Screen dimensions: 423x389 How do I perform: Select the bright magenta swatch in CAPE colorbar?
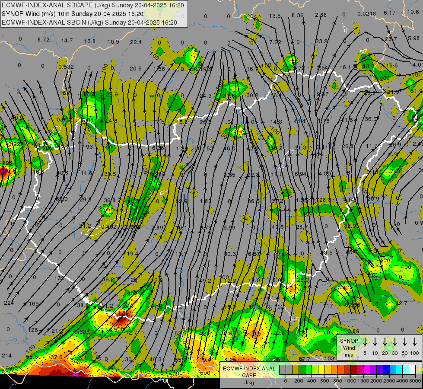coord(367,370)
